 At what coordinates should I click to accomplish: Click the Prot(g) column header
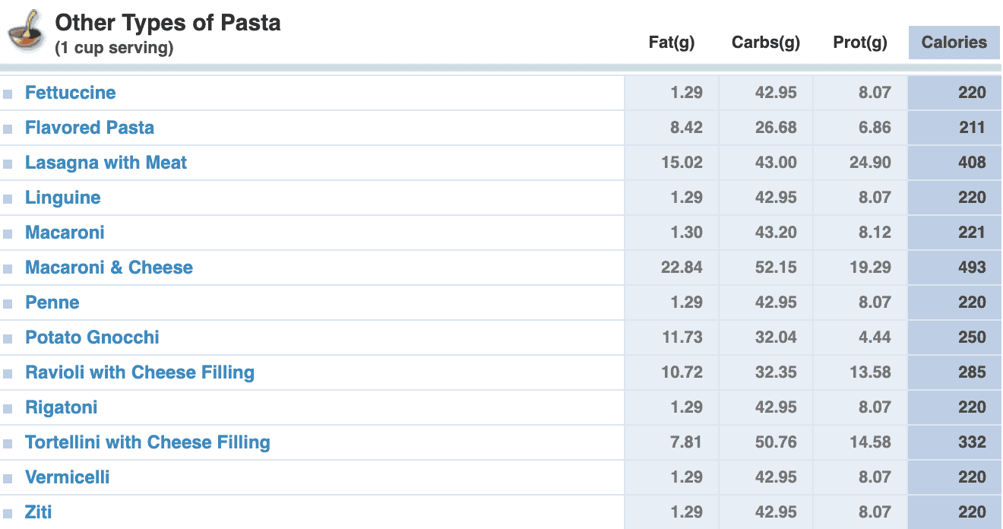pos(860,43)
